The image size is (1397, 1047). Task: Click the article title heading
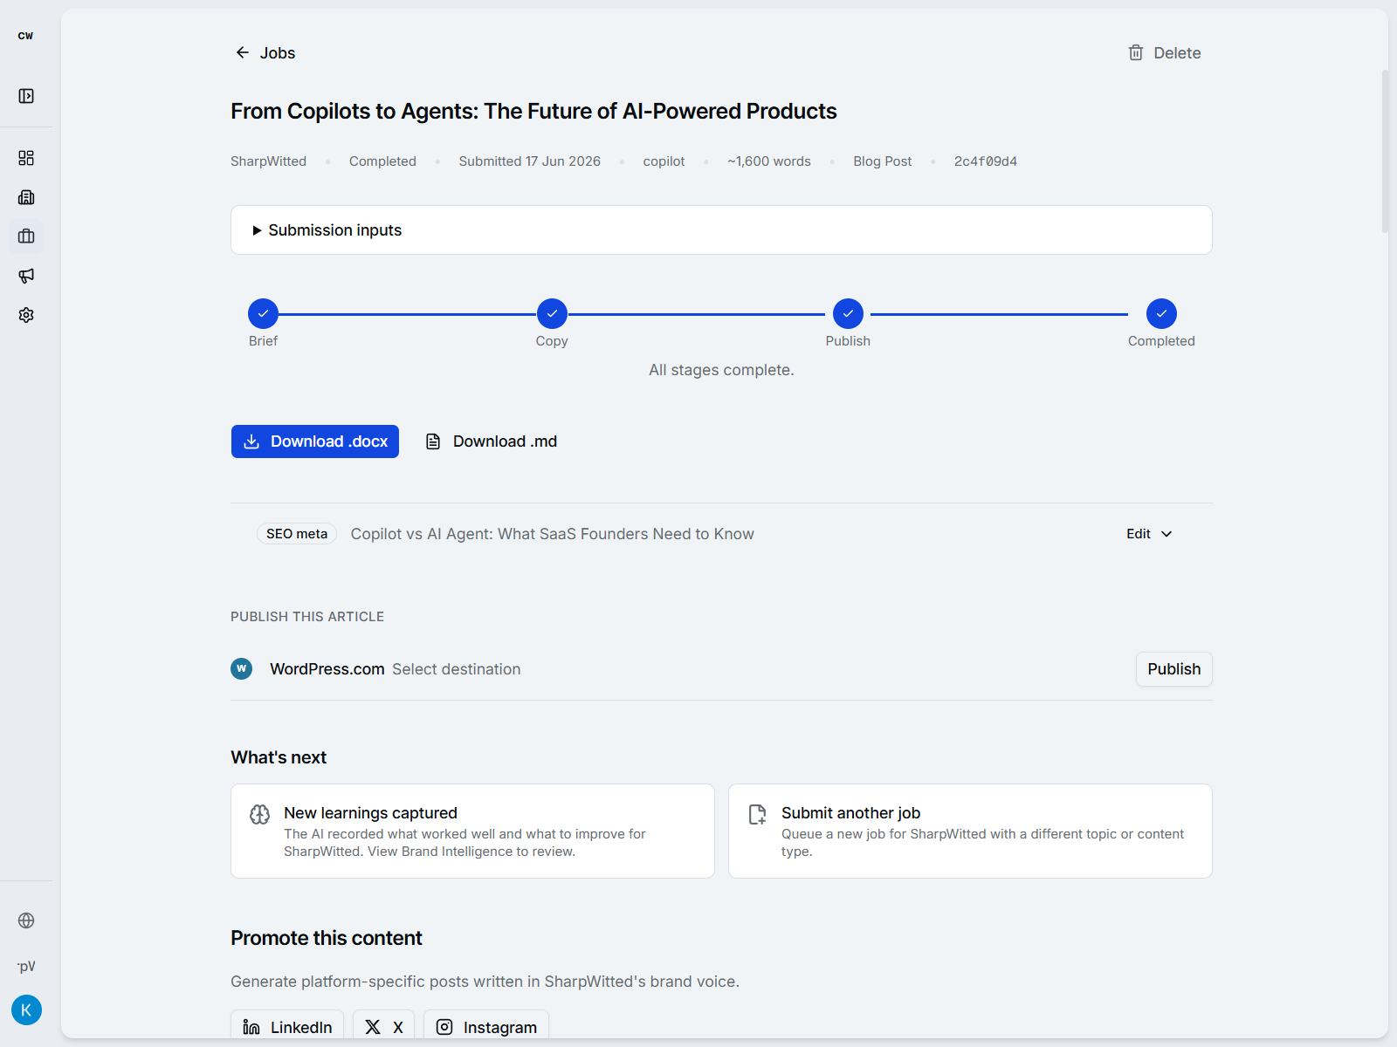[533, 111]
